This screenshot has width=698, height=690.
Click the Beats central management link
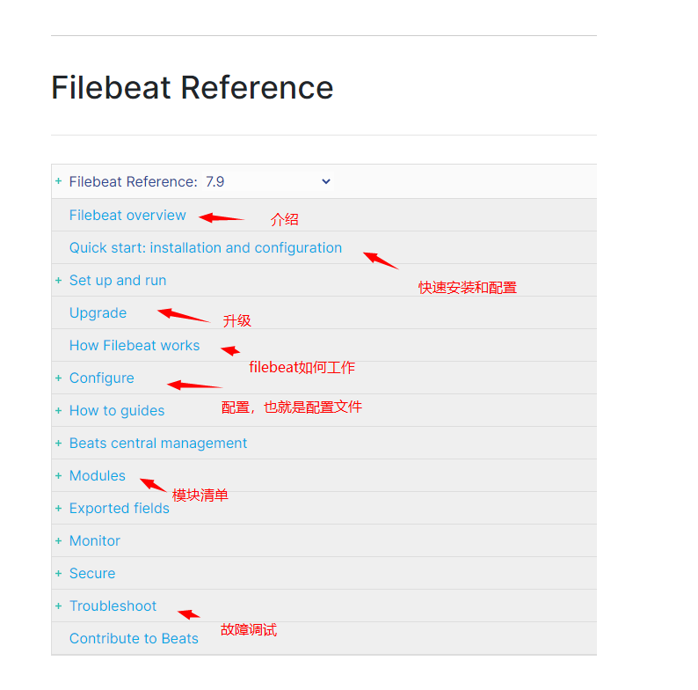[158, 444]
